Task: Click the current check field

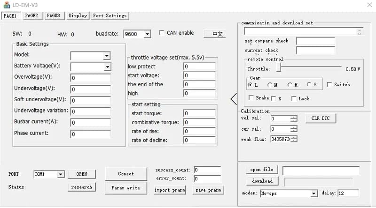Action: click(315, 50)
